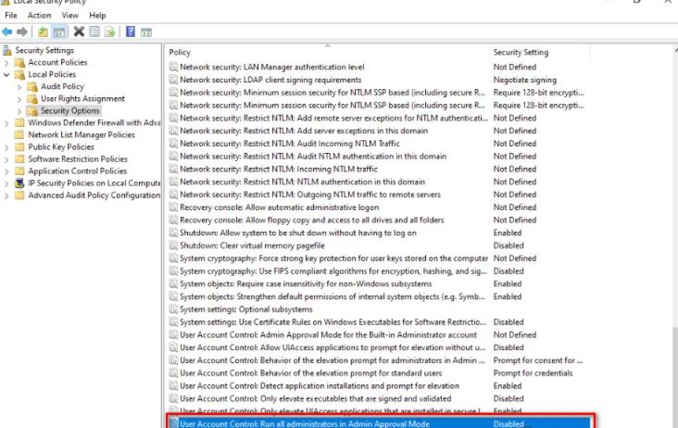Image resolution: width=678 pixels, height=428 pixels.
Task: Select 'Shutdown: Allow system to be shut down' policy
Action: click(298, 233)
